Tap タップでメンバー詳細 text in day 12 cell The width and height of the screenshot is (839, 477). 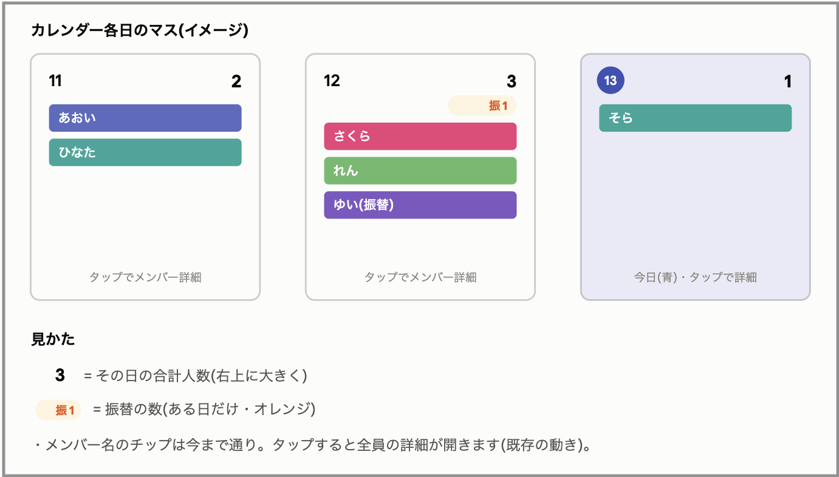tap(420, 277)
